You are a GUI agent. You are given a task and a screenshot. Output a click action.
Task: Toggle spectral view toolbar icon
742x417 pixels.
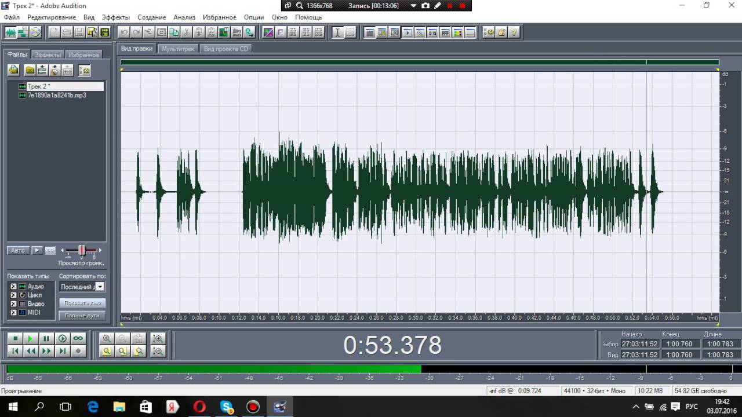point(268,32)
